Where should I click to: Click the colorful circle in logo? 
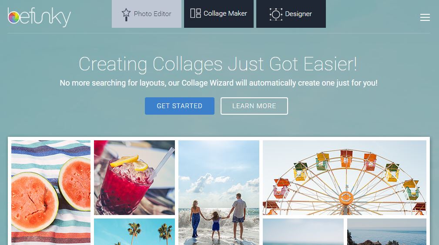[14, 18]
